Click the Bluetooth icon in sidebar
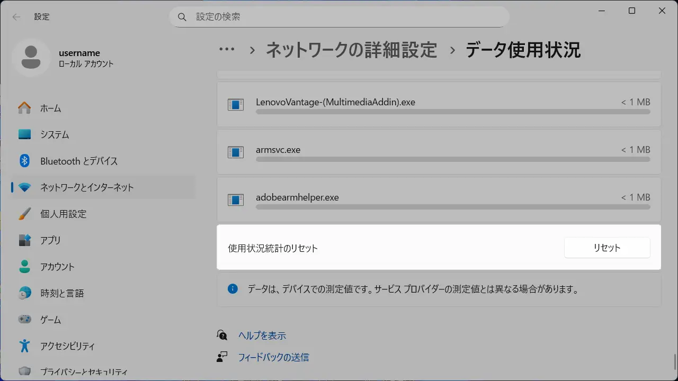Viewport: 678px width, 381px height. click(x=24, y=161)
